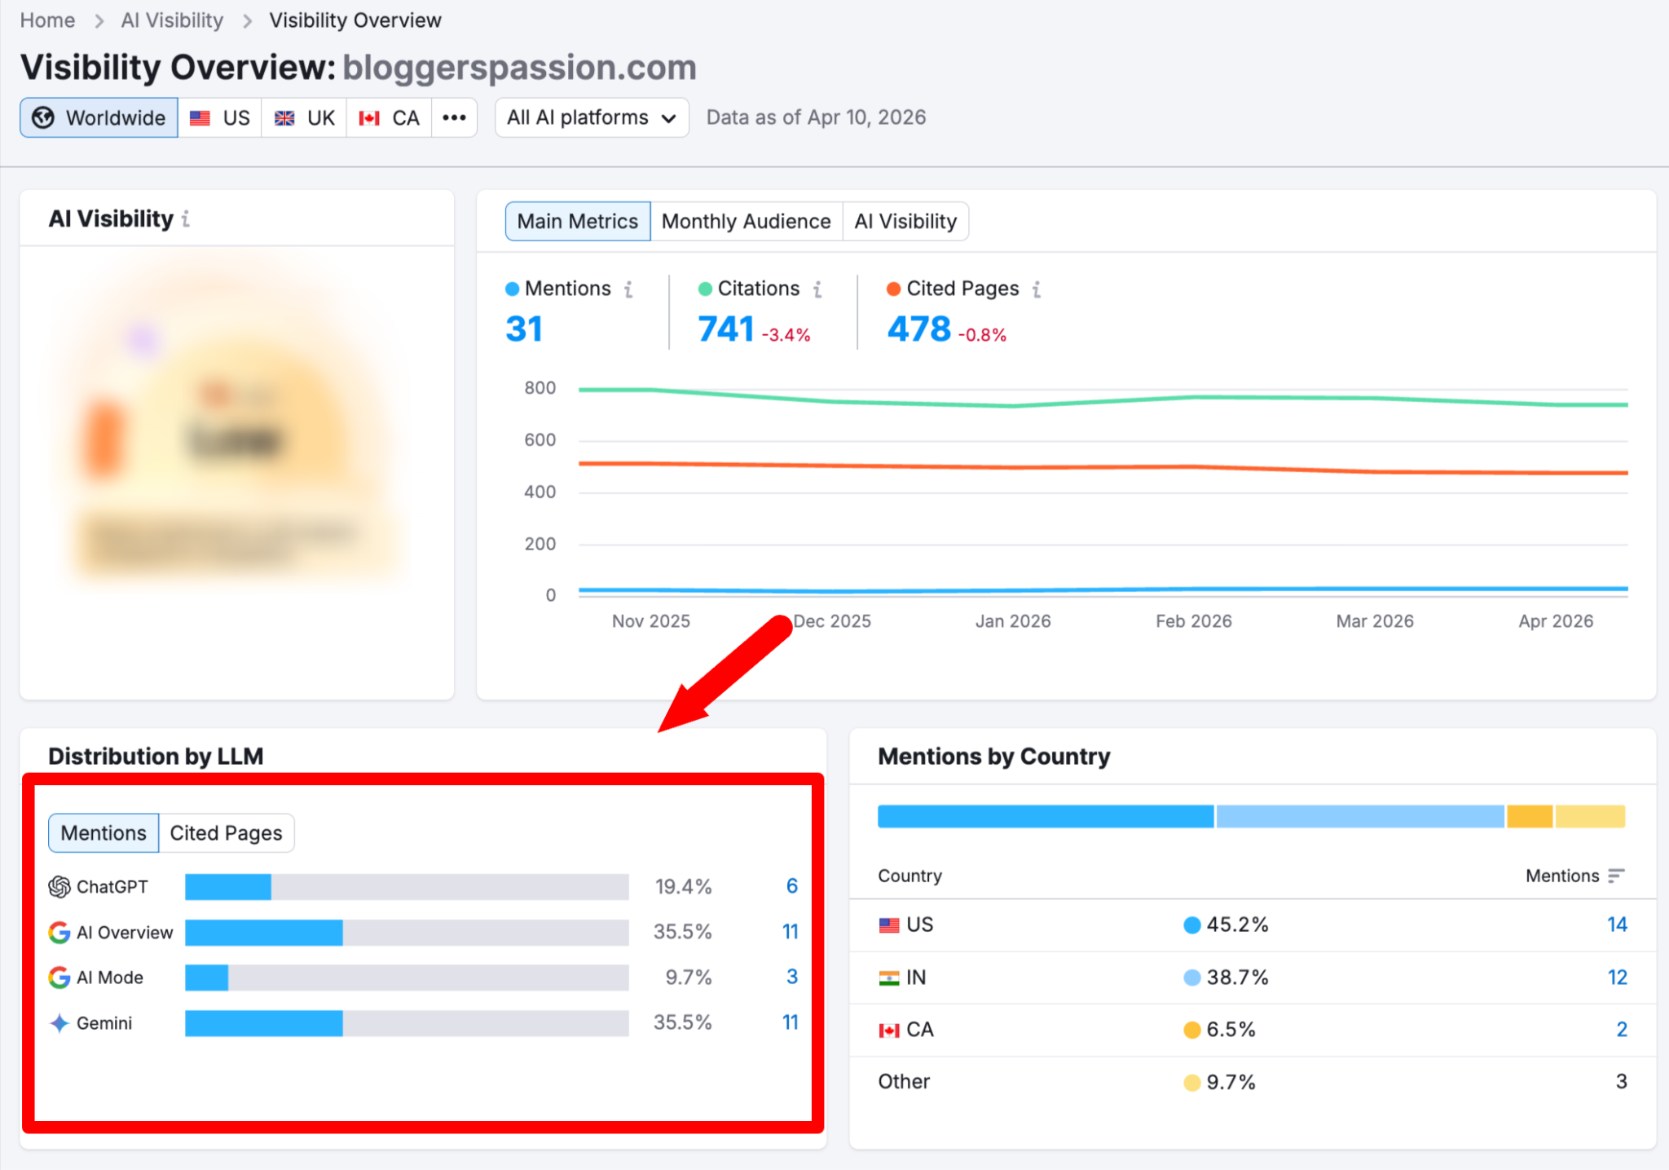1669x1170 pixels.
Task: Click the ChatGPT logo icon
Action: pos(59,886)
